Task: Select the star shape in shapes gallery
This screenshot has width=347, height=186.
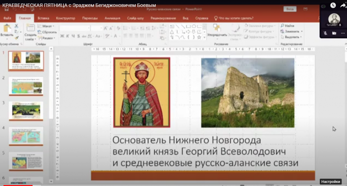Action: (199, 37)
